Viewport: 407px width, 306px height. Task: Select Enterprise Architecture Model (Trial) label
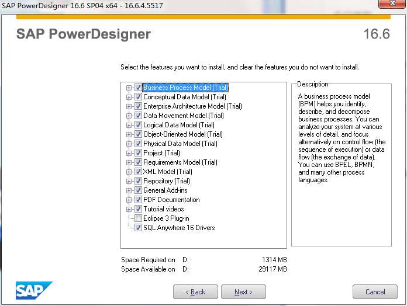tap(192, 106)
